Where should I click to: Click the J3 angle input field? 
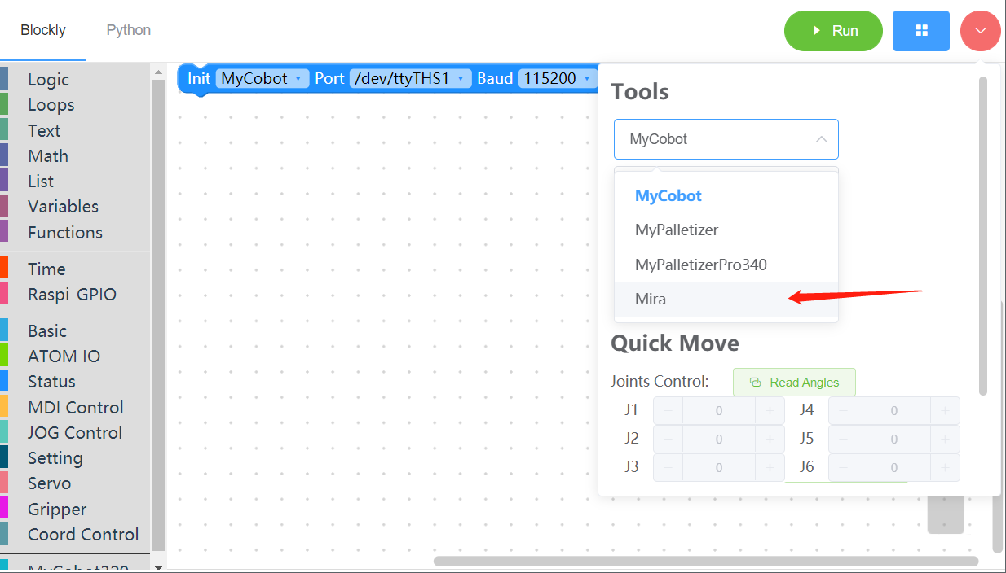[x=719, y=467]
